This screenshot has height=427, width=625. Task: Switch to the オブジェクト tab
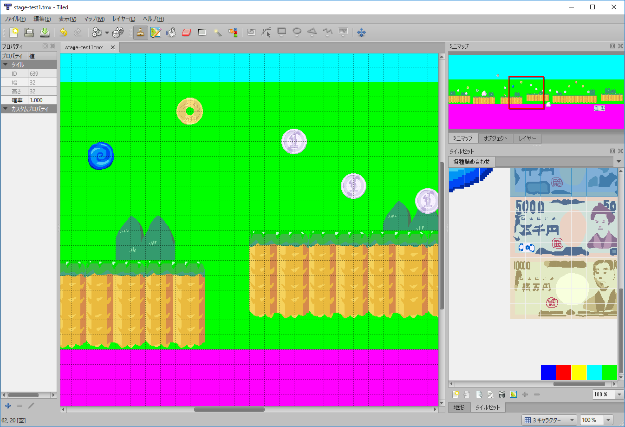[496, 138]
